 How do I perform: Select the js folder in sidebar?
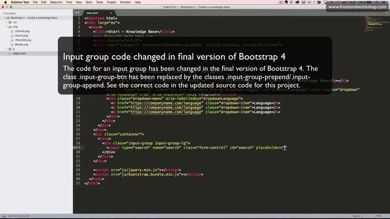click(13, 49)
